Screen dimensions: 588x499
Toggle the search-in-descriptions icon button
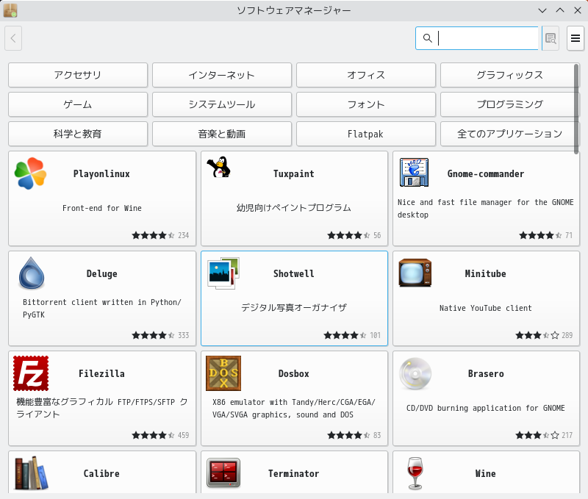[551, 38]
